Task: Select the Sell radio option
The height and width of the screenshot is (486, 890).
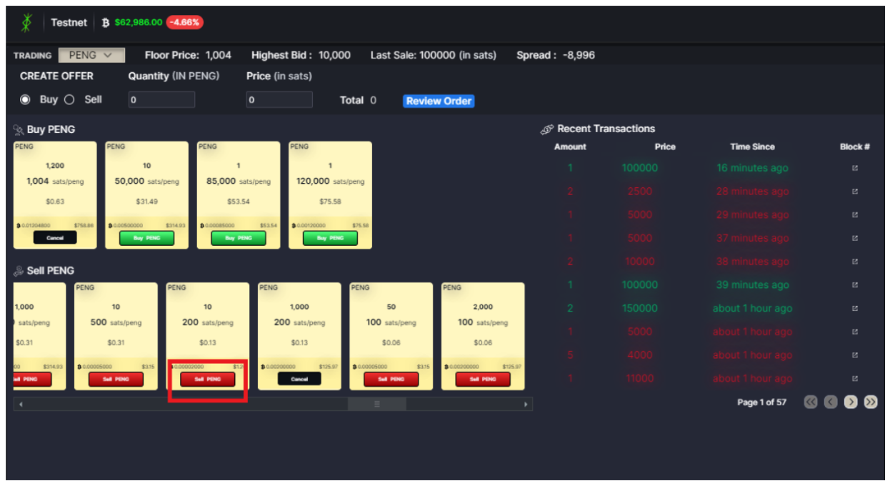Action: point(69,100)
